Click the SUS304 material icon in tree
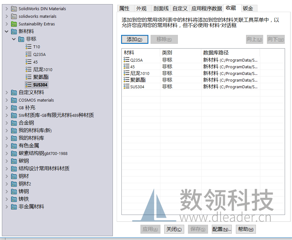Viewport: 292px width, 240px height. (x=29, y=84)
